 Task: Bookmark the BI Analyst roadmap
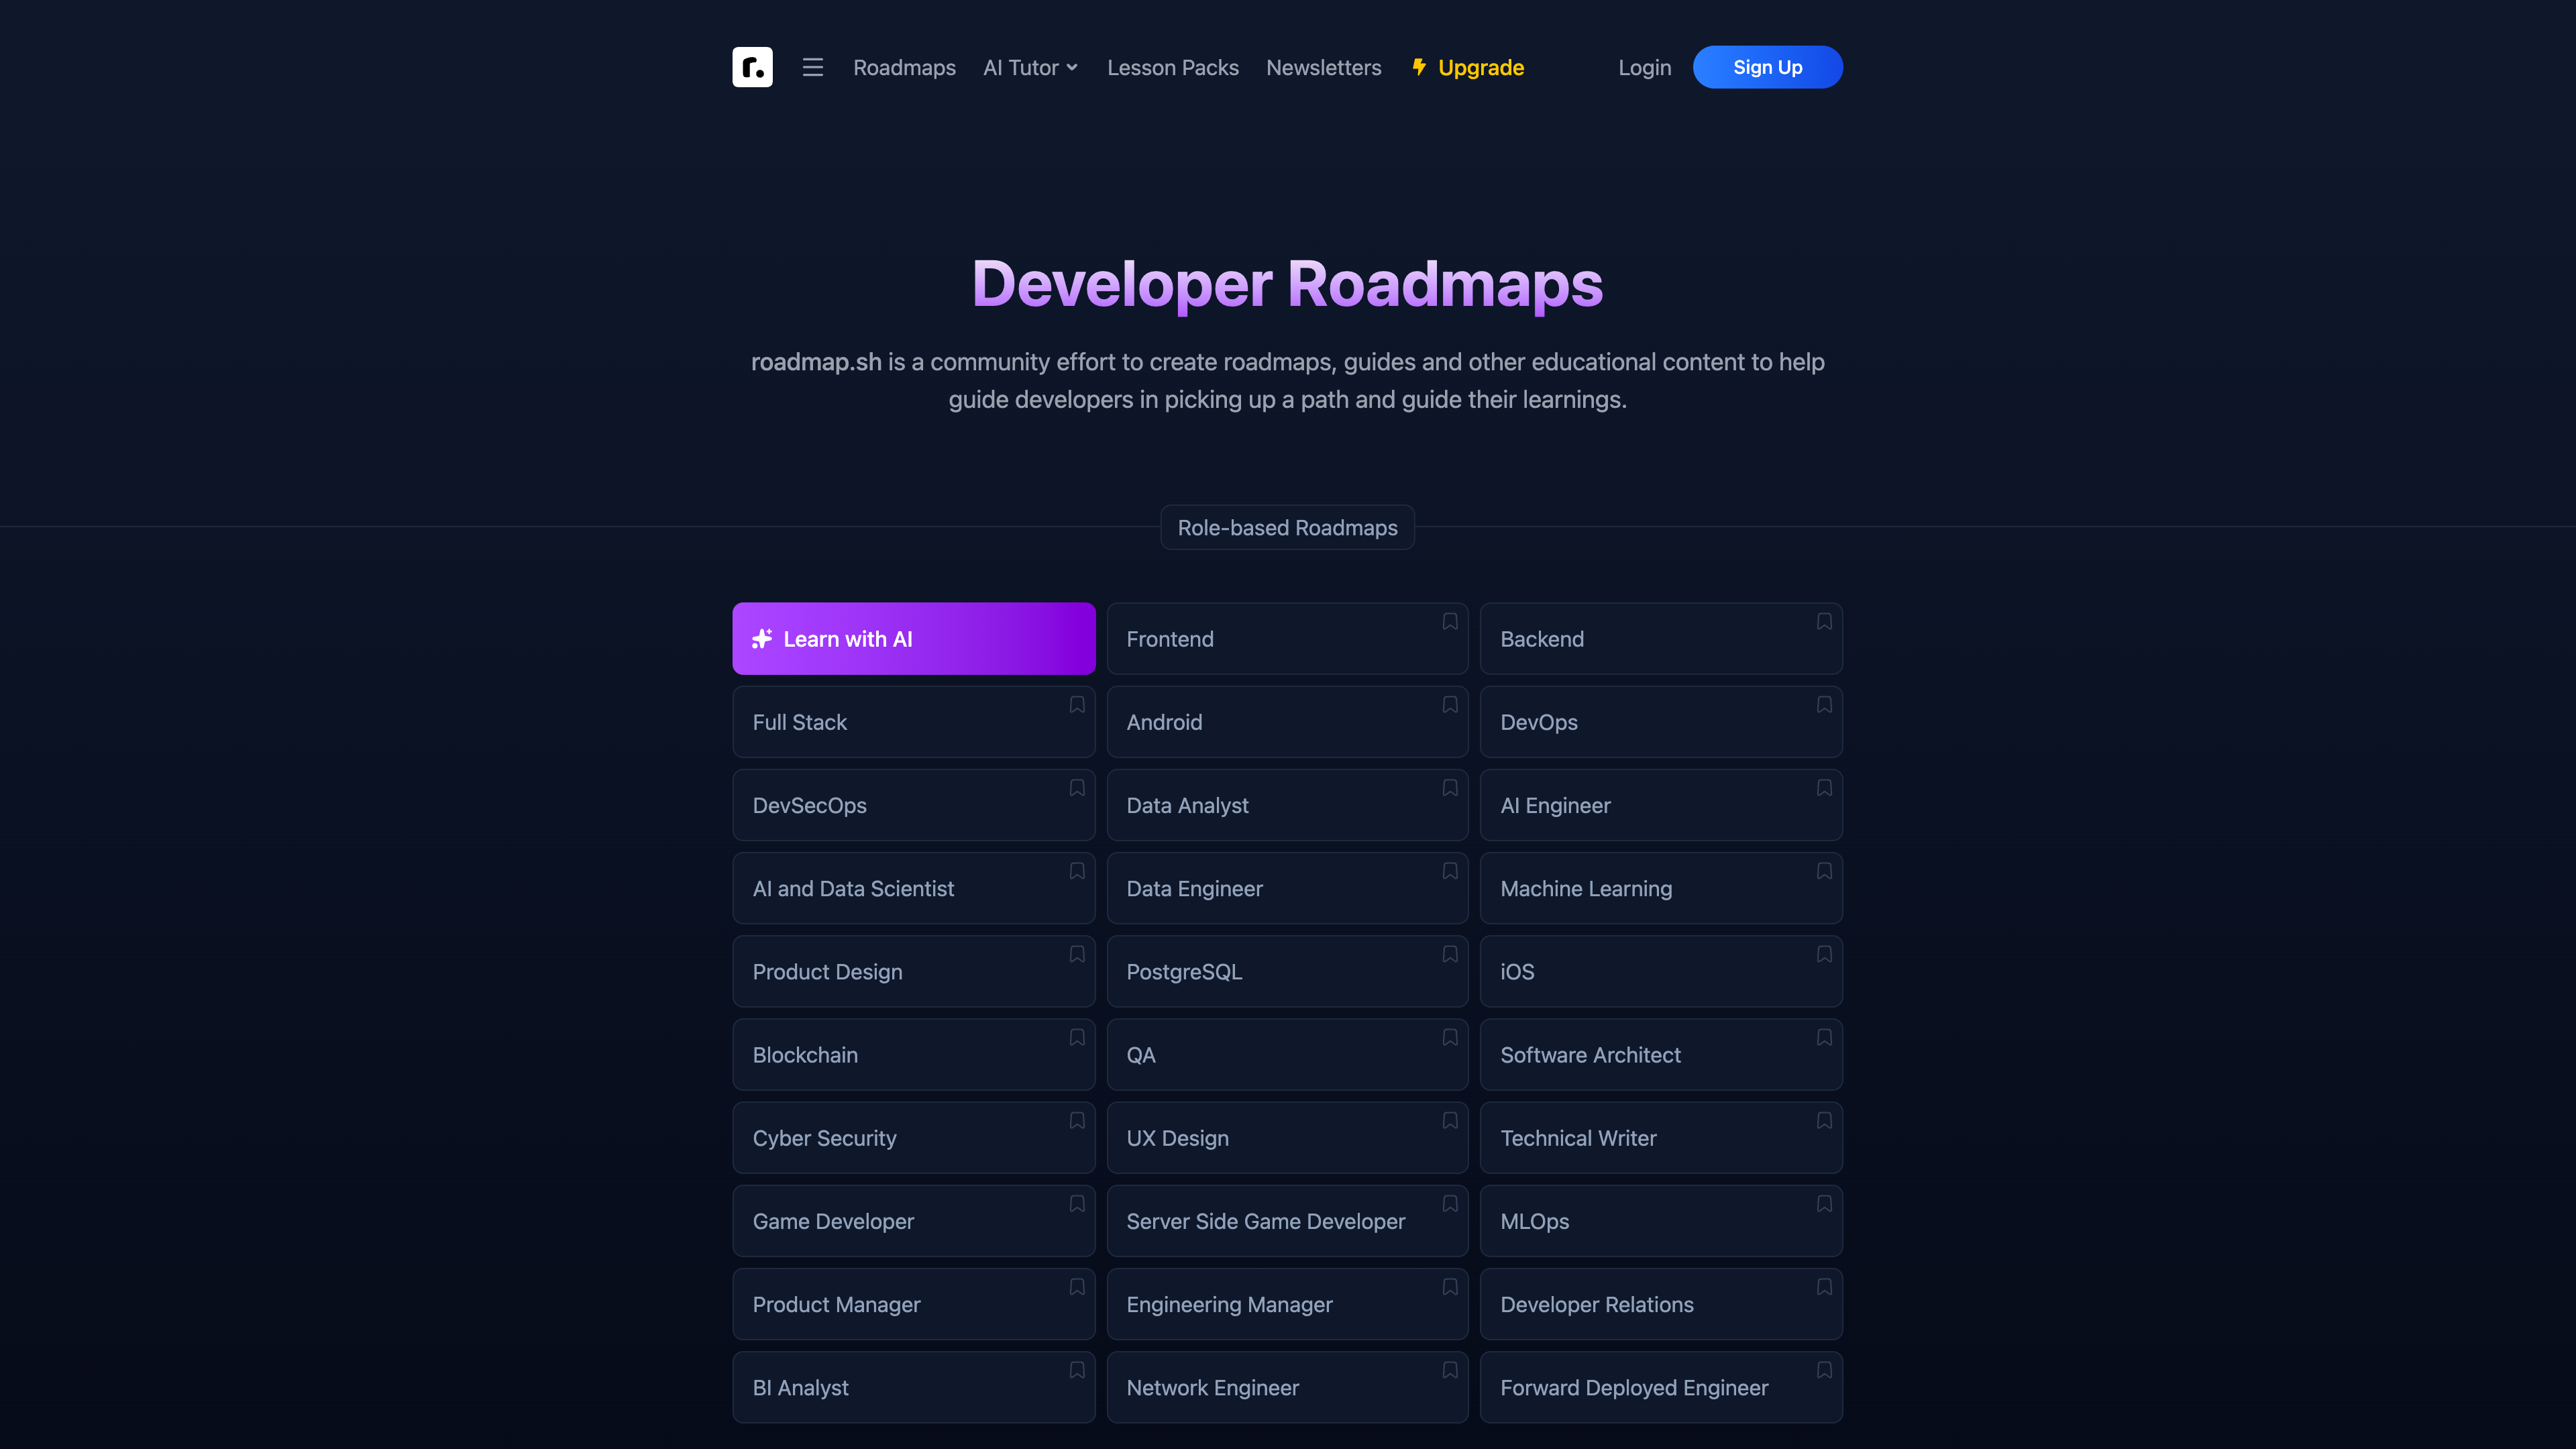click(x=1077, y=1369)
